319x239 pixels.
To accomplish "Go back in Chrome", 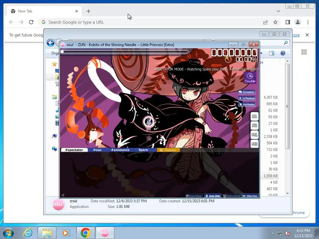I will (x=11, y=22).
